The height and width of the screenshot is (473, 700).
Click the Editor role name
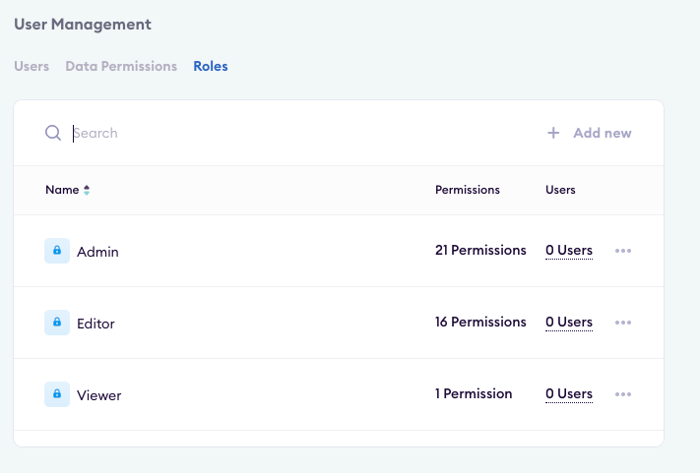coord(95,324)
